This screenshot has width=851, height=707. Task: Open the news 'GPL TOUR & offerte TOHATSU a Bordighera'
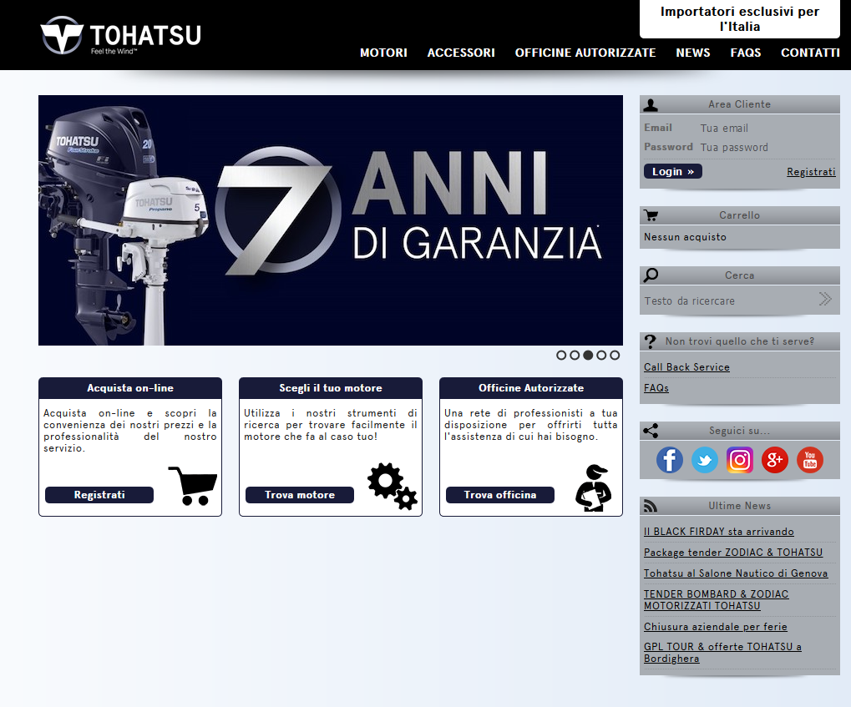tap(722, 653)
